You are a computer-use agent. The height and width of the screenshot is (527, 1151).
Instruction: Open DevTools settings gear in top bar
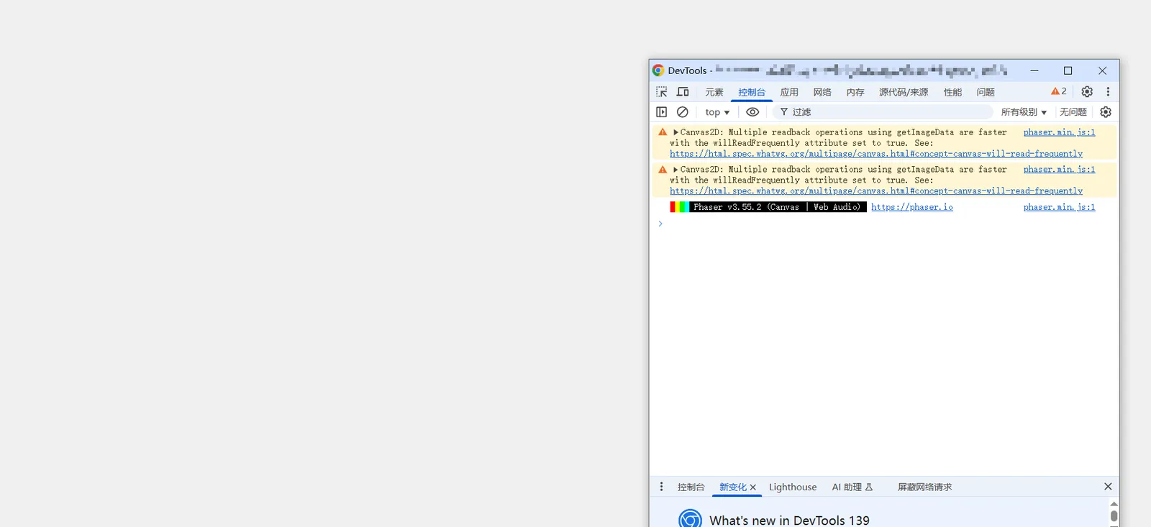pos(1087,92)
